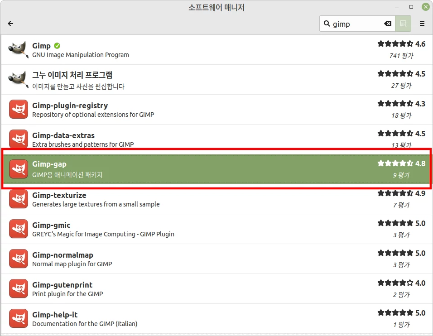Click the Gimp-help-it package icon

pyautogui.click(x=19, y=318)
